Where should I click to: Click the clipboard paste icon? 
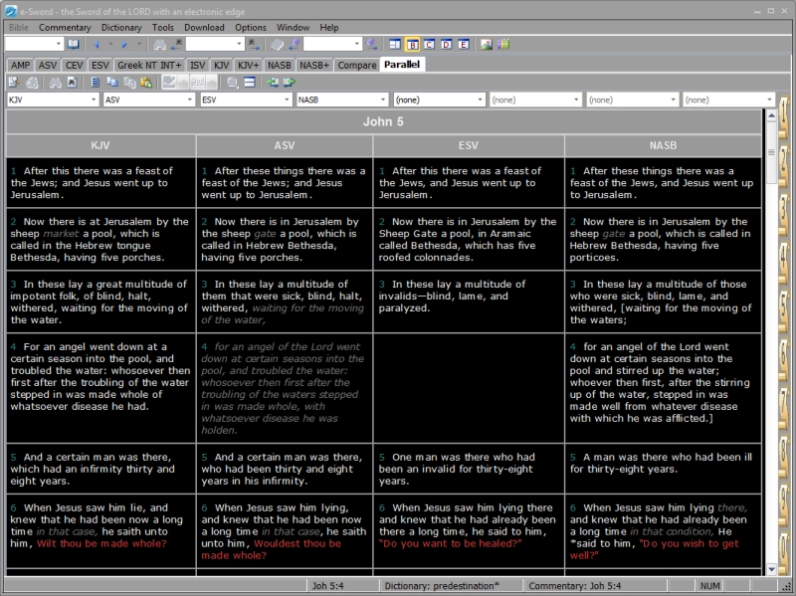pyautogui.click(x=146, y=82)
